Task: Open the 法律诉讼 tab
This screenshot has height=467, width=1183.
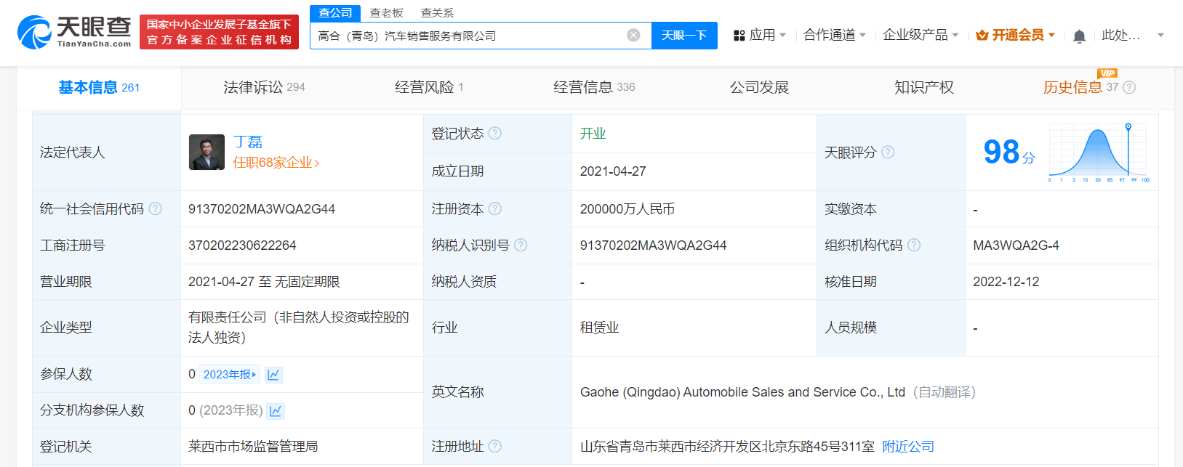Action: (264, 87)
